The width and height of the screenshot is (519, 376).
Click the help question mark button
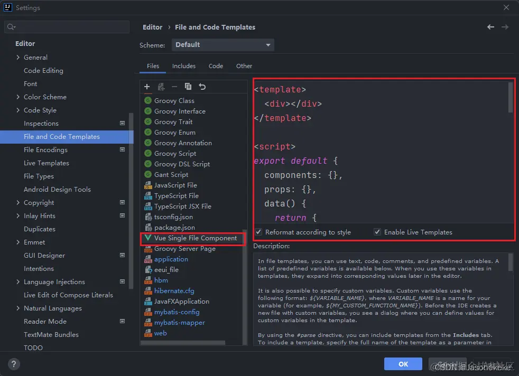tap(14, 364)
